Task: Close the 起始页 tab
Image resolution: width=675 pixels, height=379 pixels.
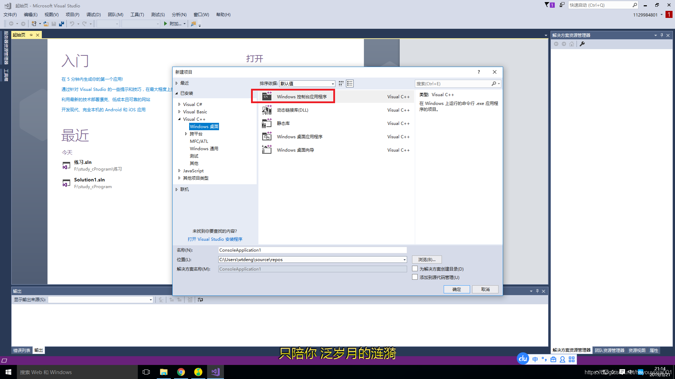Action: (38, 35)
